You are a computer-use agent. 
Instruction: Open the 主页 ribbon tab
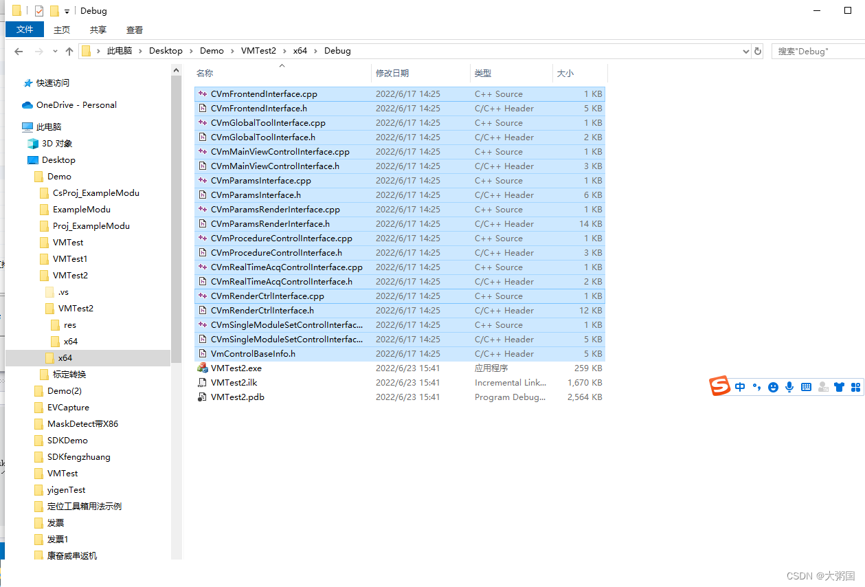[x=62, y=30]
